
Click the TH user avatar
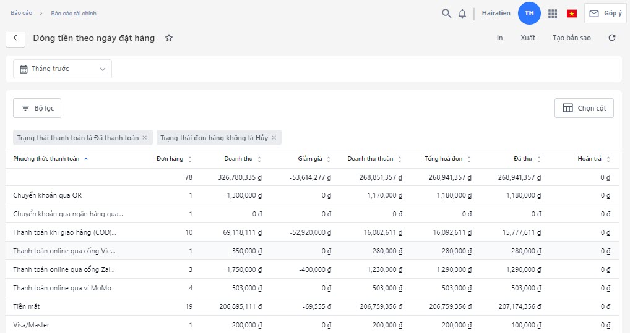(x=529, y=14)
